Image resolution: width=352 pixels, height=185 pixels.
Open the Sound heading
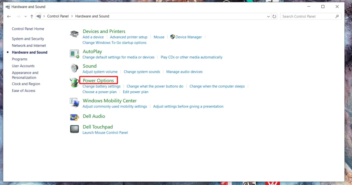[90, 66]
